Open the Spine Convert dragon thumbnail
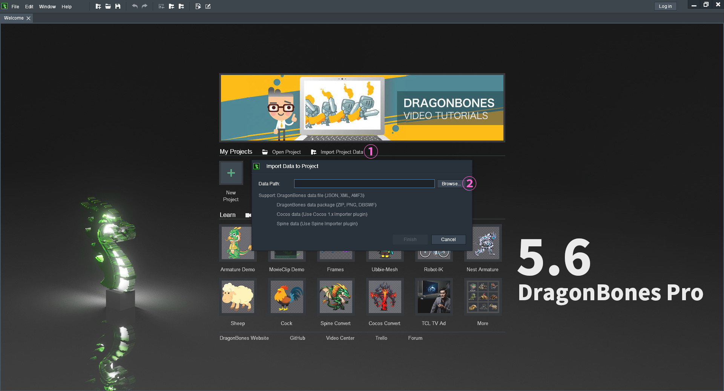 click(x=336, y=297)
